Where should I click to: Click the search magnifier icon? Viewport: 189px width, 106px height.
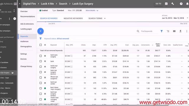tap(138, 31)
